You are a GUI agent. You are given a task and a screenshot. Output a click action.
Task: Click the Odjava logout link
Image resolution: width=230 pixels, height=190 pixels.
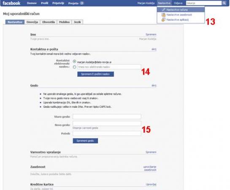(x=178, y=3)
